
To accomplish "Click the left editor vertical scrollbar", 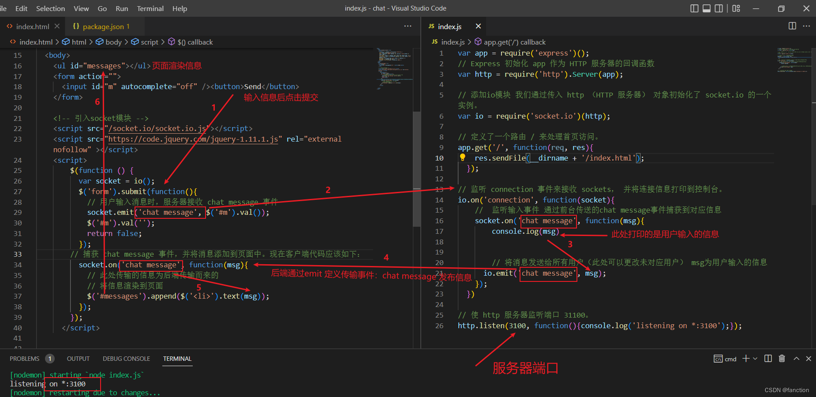I will click(x=417, y=169).
